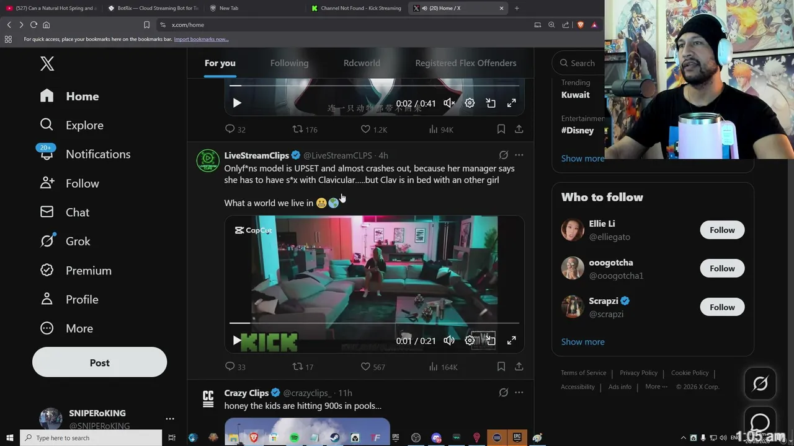Switch to Registered Flex Offenders tab
Image resolution: width=794 pixels, height=446 pixels.
click(x=466, y=63)
